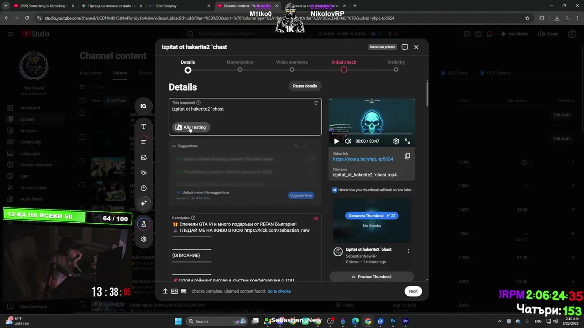The width and height of the screenshot is (584, 328).
Task: Click the Reuse details button
Action: tap(305, 86)
